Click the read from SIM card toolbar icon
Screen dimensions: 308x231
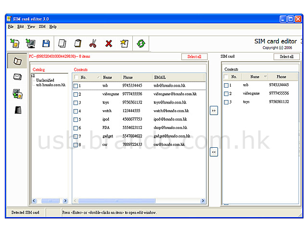pyautogui.click(x=15, y=43)
